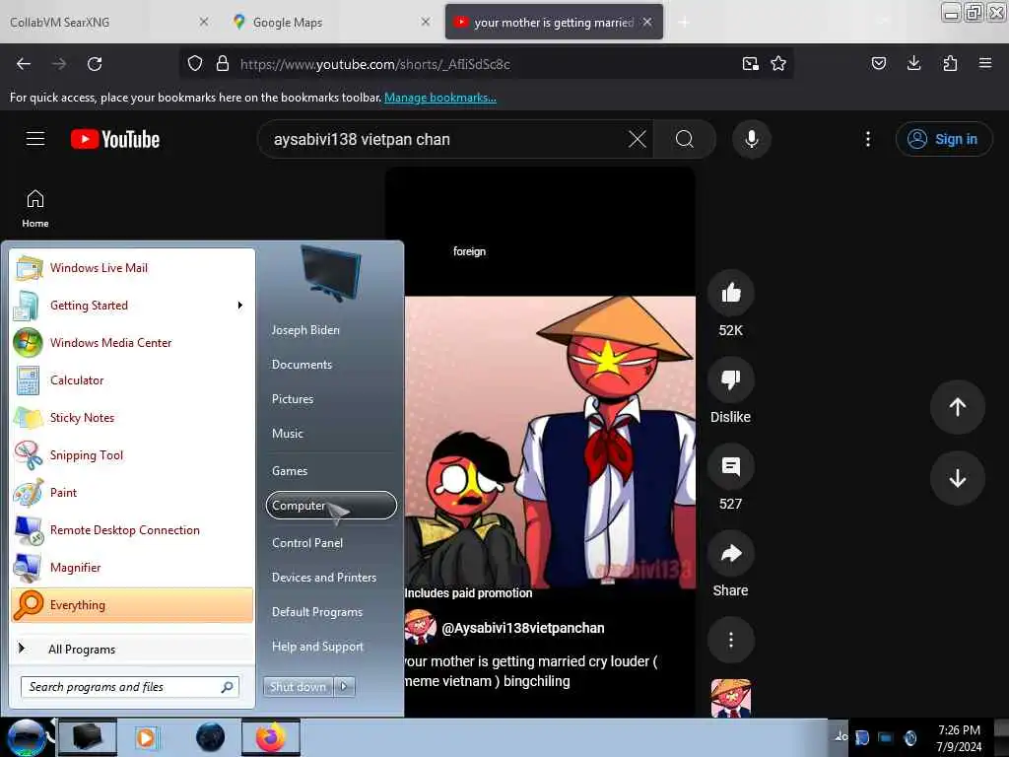Image resolution: width=1009 pixels, height=757 pixels.
Task: Open Everything search program
Action: [132, 605]
